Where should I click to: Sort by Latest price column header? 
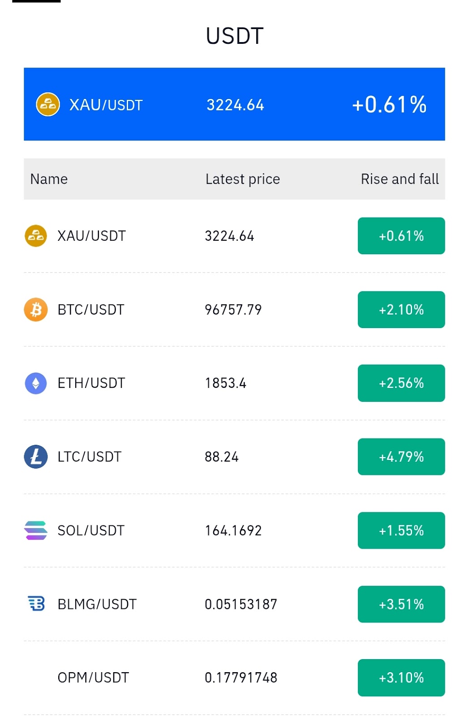click(x=242, y=179)
